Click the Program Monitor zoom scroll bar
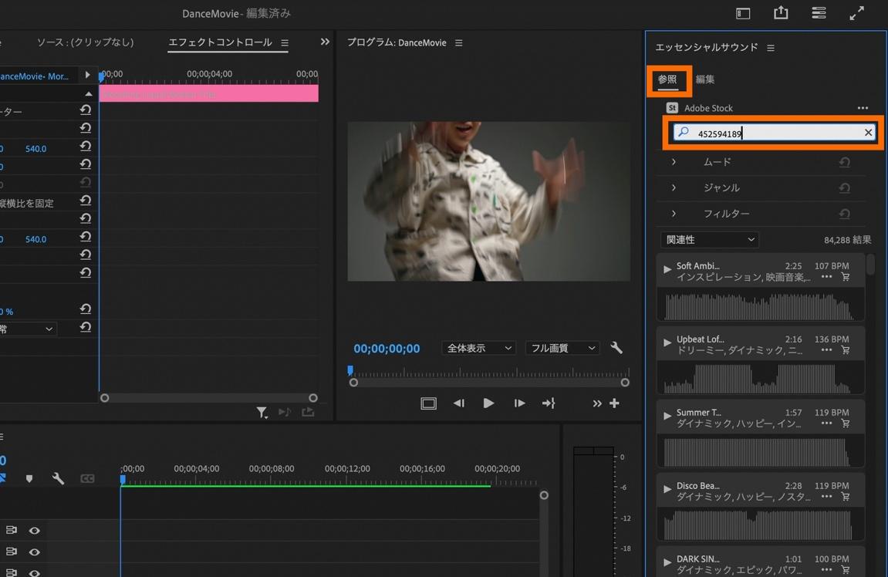888x577 pixels. click(x=489, y=383)
